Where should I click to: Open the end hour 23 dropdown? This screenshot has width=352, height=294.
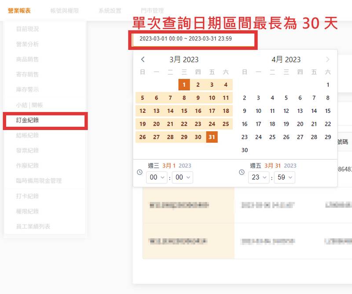click(260, 177)
